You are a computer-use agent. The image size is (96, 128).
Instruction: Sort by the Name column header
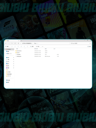point(17,49)
